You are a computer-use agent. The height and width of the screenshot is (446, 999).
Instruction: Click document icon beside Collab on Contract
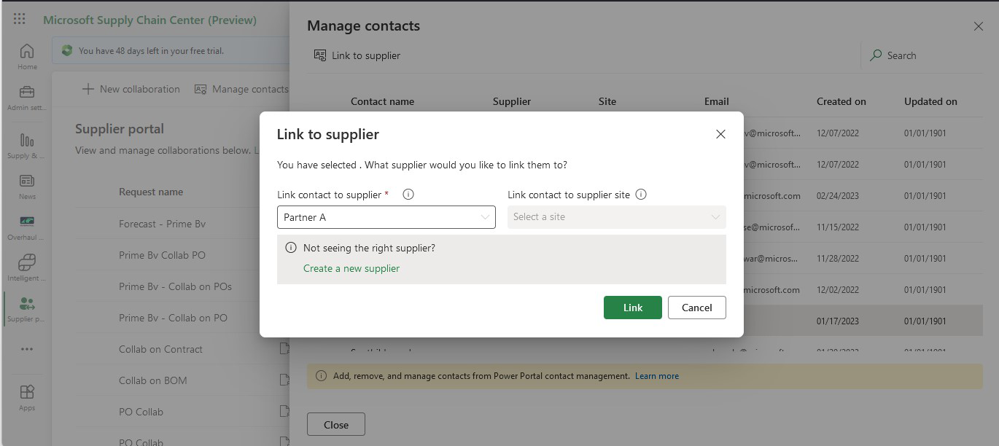pyautogui.click(x=285, y=349)
